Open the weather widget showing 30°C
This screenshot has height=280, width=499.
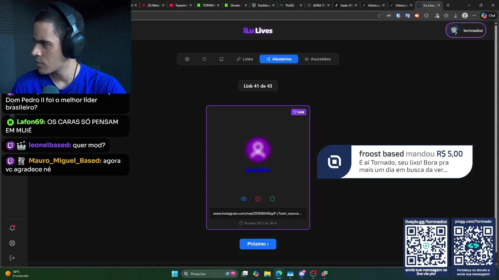click(x=17, y=274)
